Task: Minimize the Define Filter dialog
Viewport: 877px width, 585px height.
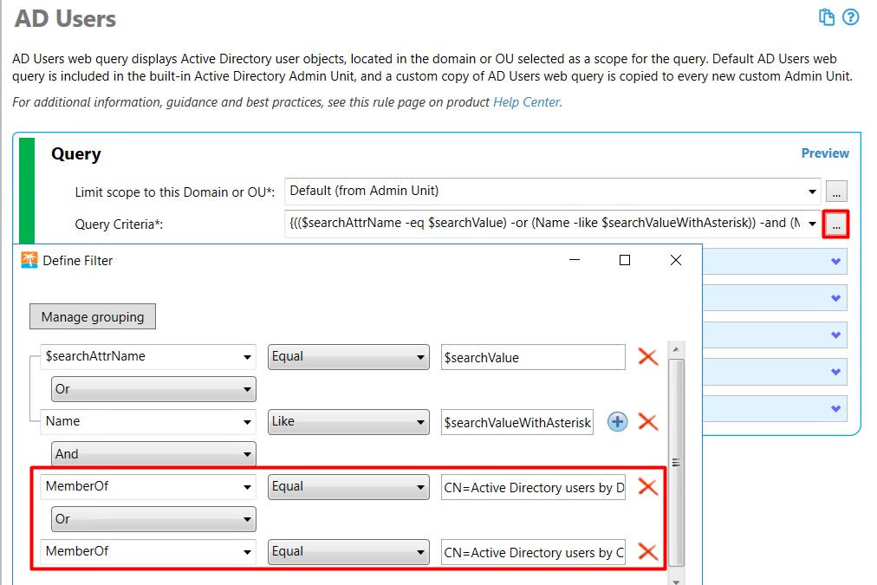Action: click(x=575, y=260)
